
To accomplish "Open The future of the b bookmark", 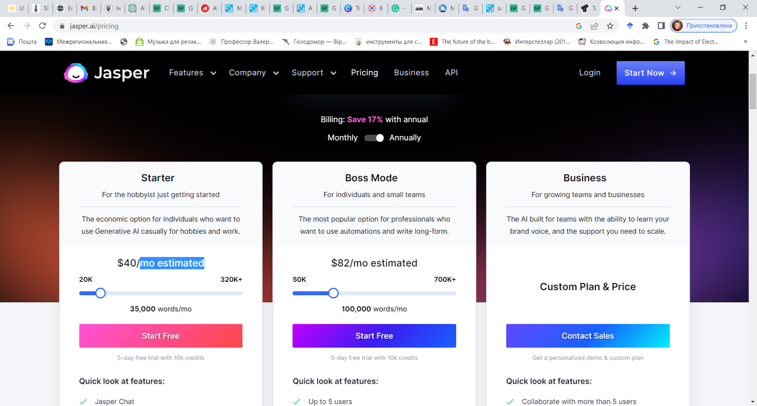I will coord(463,42).
